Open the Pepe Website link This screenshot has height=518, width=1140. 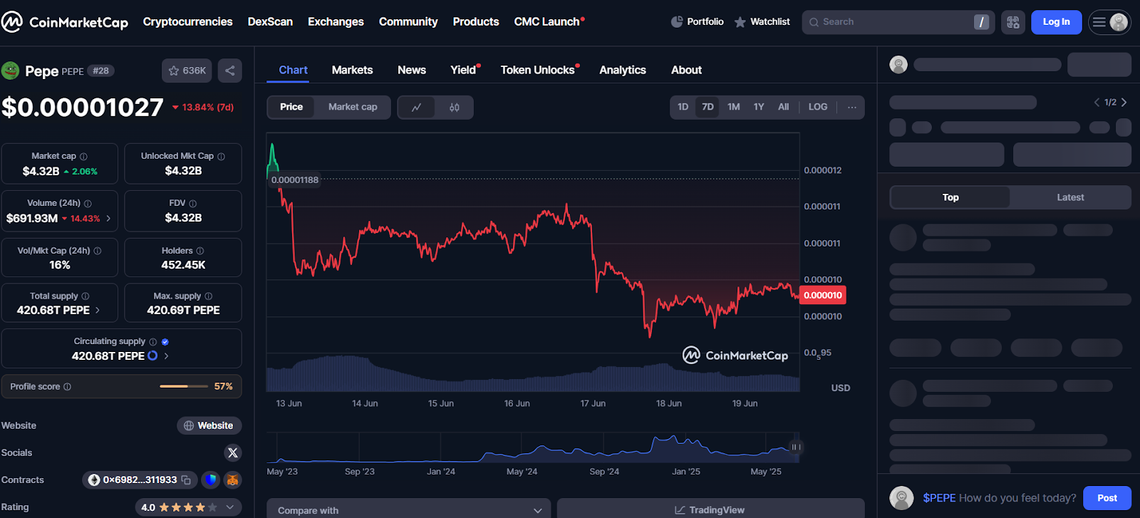209,425
